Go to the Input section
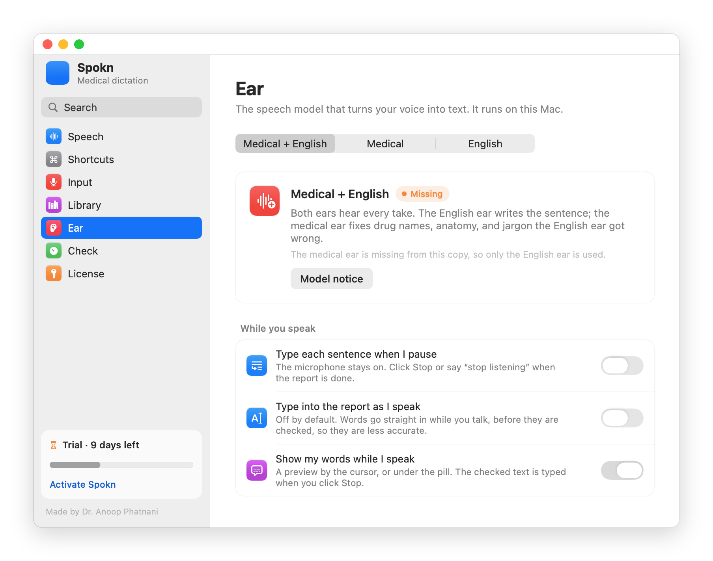Image resolution: width=713 pixels, height=561 pixels. [121, 182]
